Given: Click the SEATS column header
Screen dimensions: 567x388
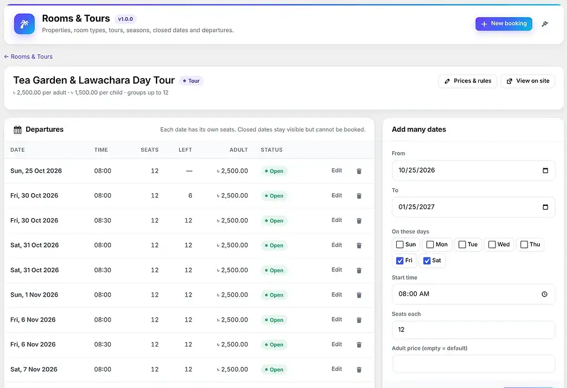Looking at the screenshot, I should click(x=149, y=150).
